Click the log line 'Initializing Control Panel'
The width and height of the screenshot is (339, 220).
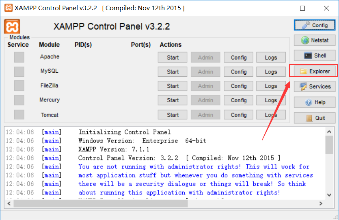(125, 132)
